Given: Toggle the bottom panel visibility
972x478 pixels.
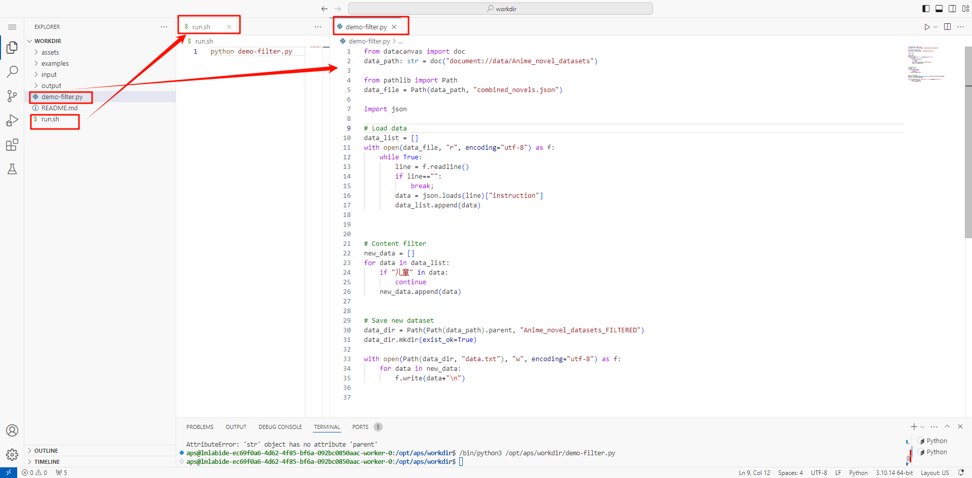Looking at the screenshot, I should click(939, 9).
